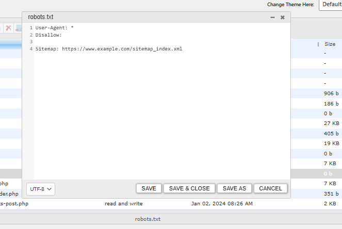Screen dimensions: 342x229
Task: Minimize the robots.txt editor dialog
Action: [x=272, y=17]
